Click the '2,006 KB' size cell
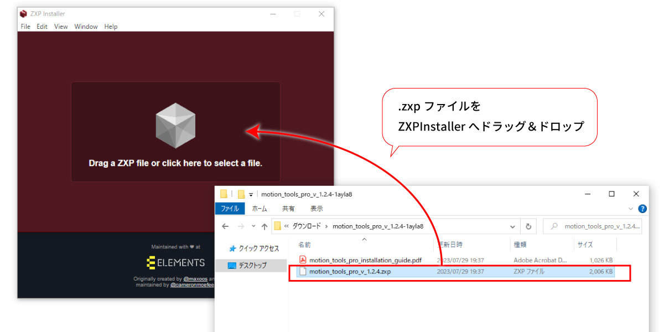Screen dimensions: 664x332 (x=601, y=272)
